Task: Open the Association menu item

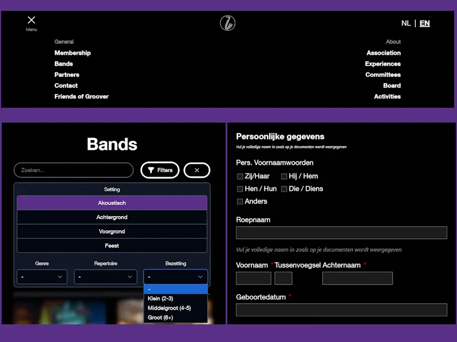Action: pos(383,53)
